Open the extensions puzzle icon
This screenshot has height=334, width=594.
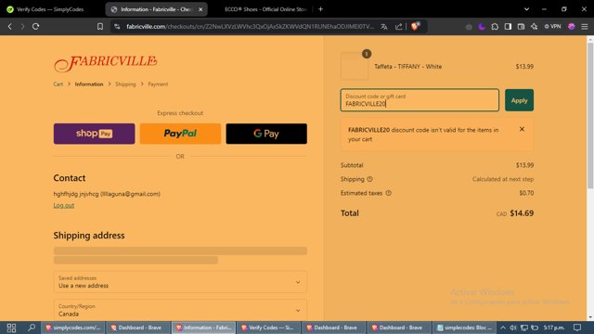pyautogui.click(x=495, y=27)
